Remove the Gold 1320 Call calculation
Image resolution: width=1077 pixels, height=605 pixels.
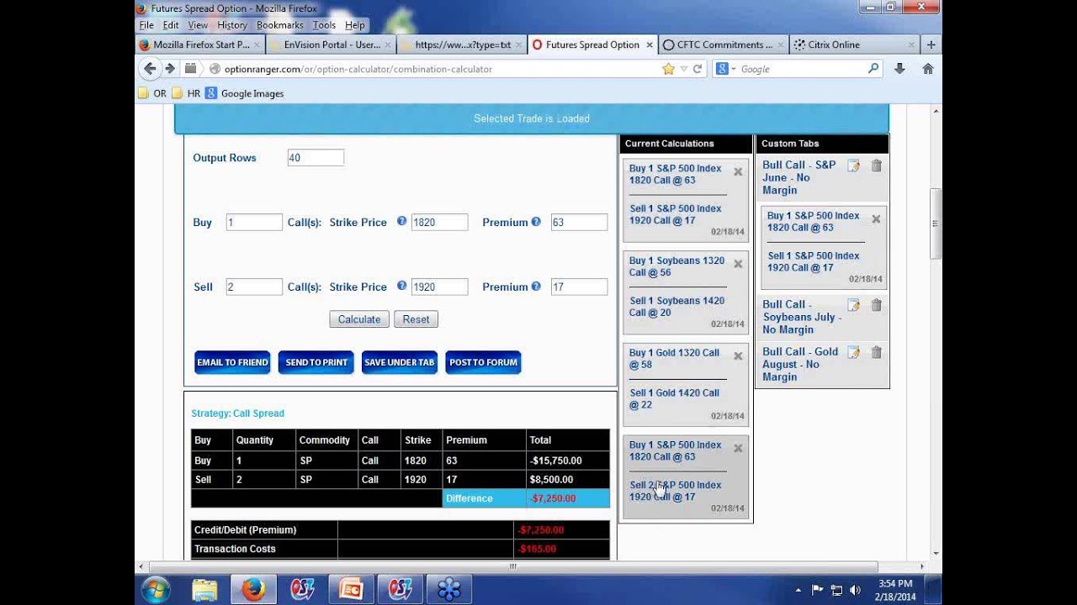tap(738, 356)
